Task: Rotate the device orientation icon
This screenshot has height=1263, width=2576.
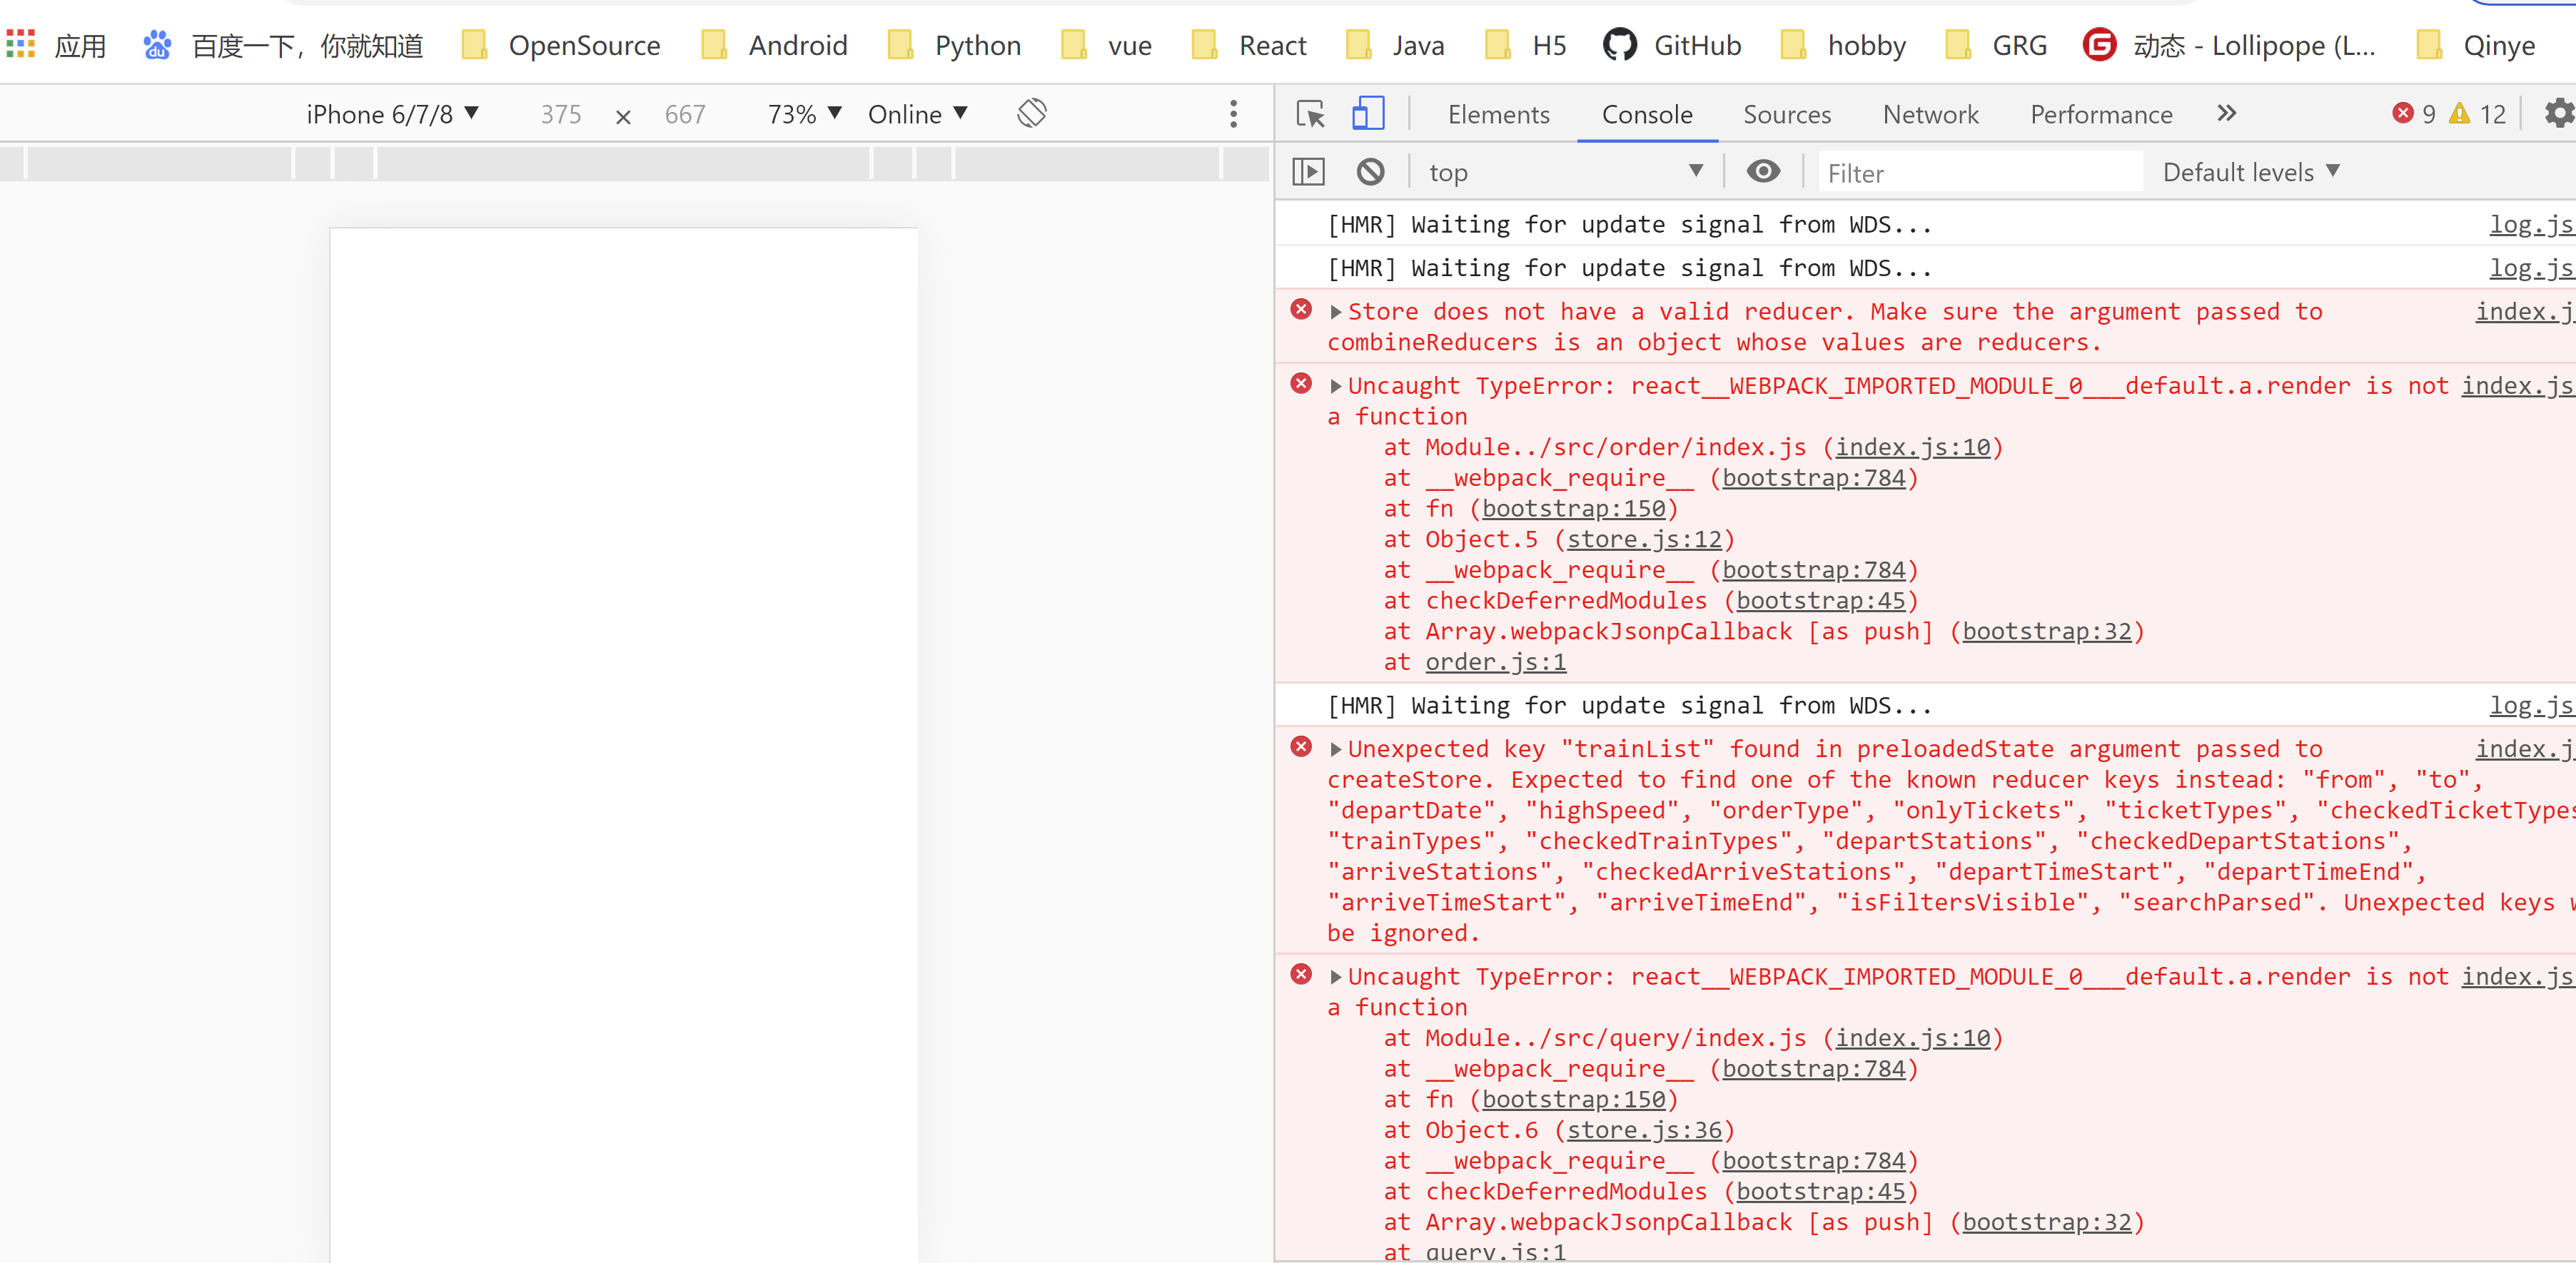Action: coord(1031,113)
